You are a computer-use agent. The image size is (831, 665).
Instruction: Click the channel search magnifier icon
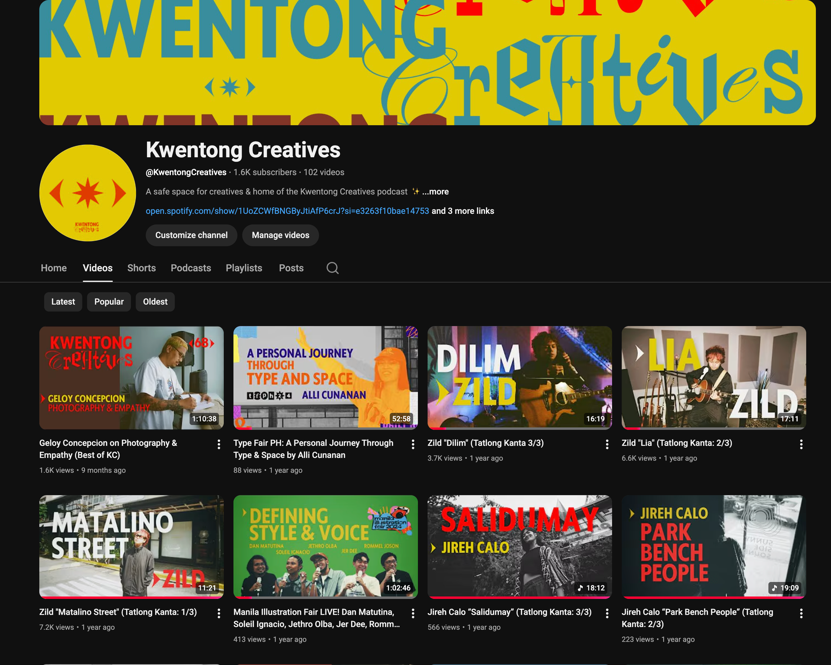coord(332,268)
